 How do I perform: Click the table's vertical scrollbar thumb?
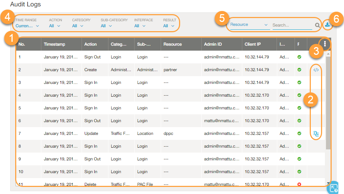point(328,102)
